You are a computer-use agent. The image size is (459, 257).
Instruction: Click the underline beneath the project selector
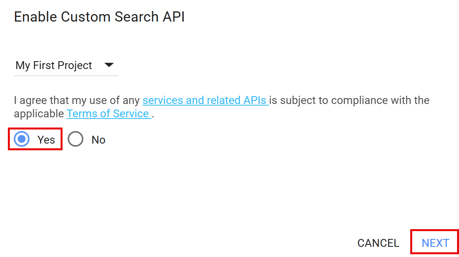click(66, 75)
